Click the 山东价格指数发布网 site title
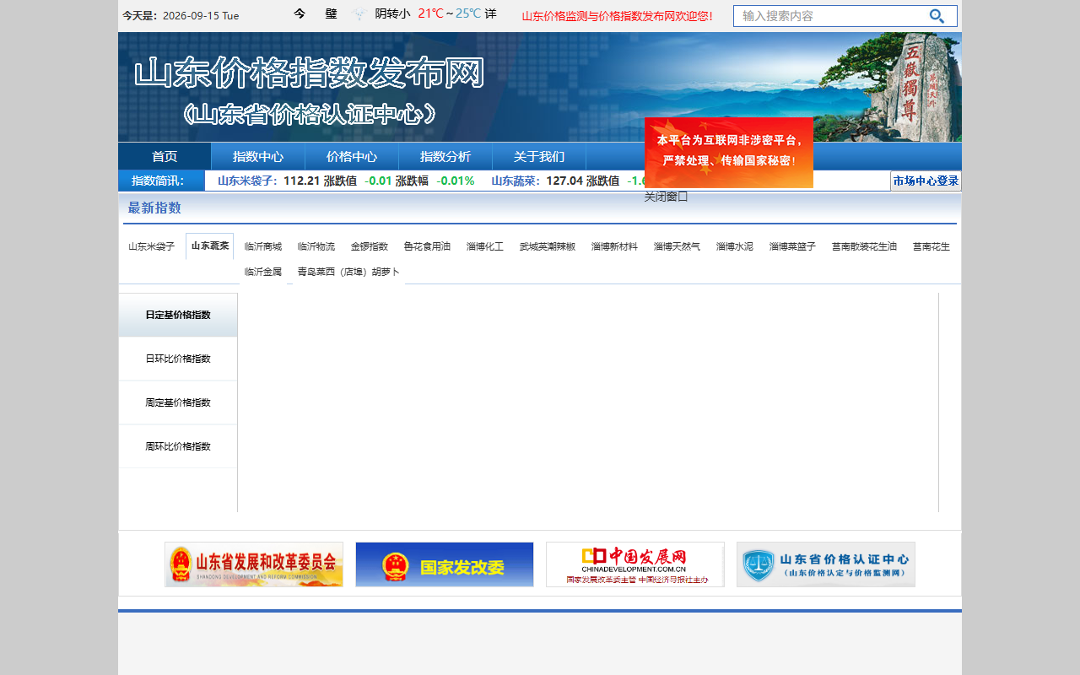The width and height of the screenshot is (1080, 675). [310, 74]
